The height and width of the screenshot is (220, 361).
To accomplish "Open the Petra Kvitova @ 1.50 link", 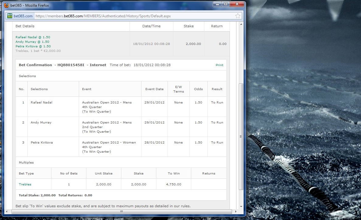I will tap(33, 46).
